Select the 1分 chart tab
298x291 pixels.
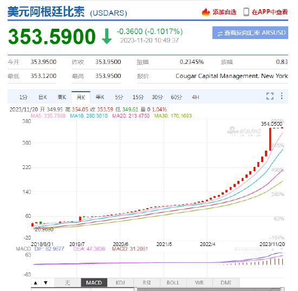[23, 98]
